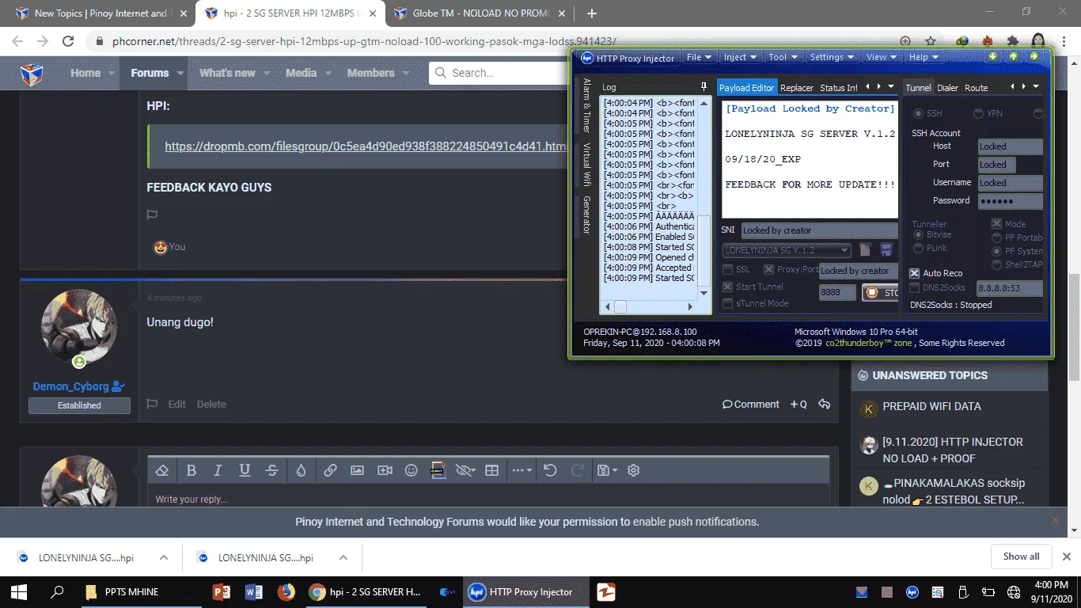Click the new config file icon beside dropdown
Screen dimensions: 1081x608
coord(865,250)
